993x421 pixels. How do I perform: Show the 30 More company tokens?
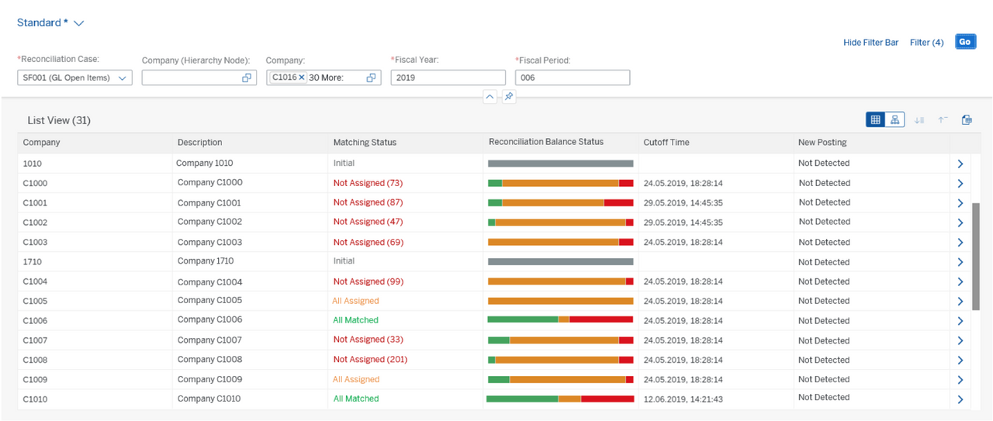point(326,78)
